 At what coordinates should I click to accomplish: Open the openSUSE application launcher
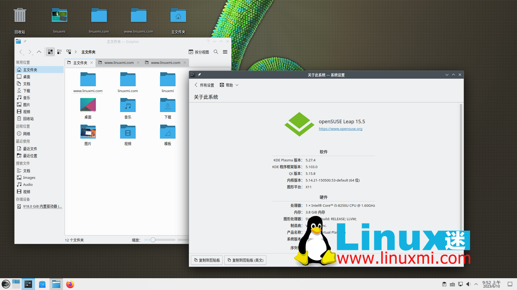pyautogui.click(x=6, y=284)
